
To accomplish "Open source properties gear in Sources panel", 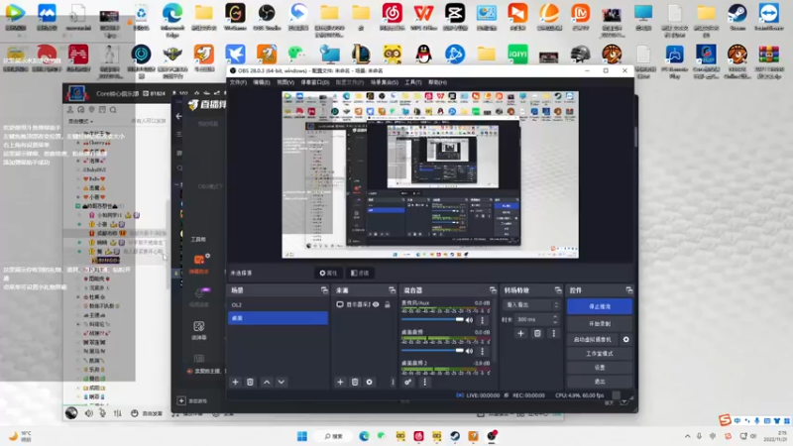I will (369, 382).
